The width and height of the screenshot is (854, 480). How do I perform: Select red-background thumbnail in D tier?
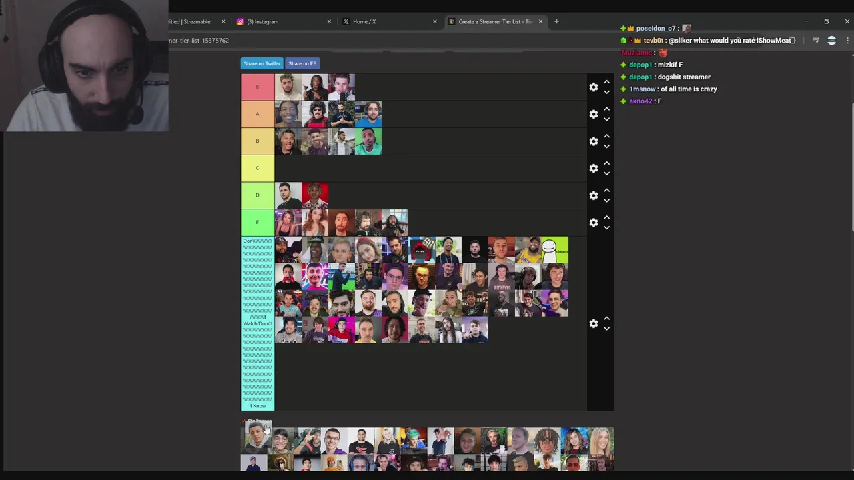tap(315, 195)
